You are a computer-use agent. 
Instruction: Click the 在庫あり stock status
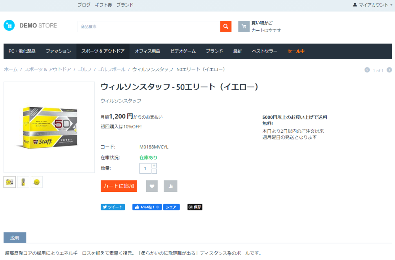(148, 158)
